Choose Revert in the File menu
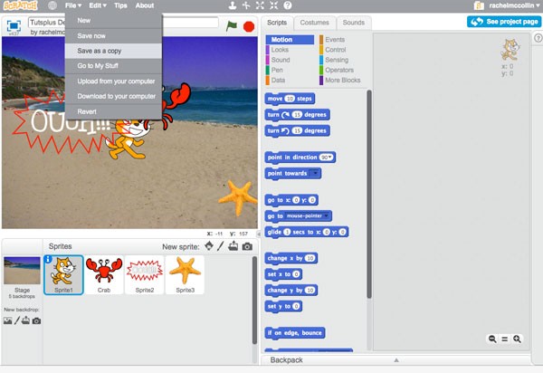Screen dimensions: 543x373 tap(113, 111)
